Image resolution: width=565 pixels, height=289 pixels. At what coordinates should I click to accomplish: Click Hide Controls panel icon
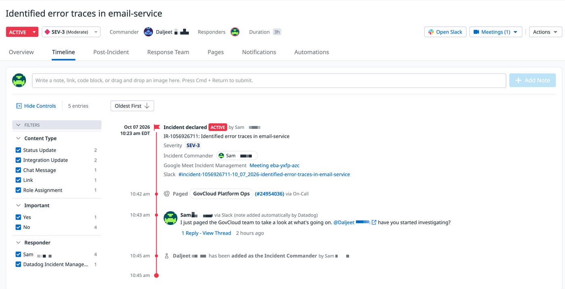[x=19, y=106]
